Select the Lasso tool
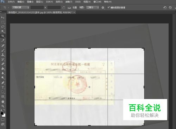 [3, 27]
